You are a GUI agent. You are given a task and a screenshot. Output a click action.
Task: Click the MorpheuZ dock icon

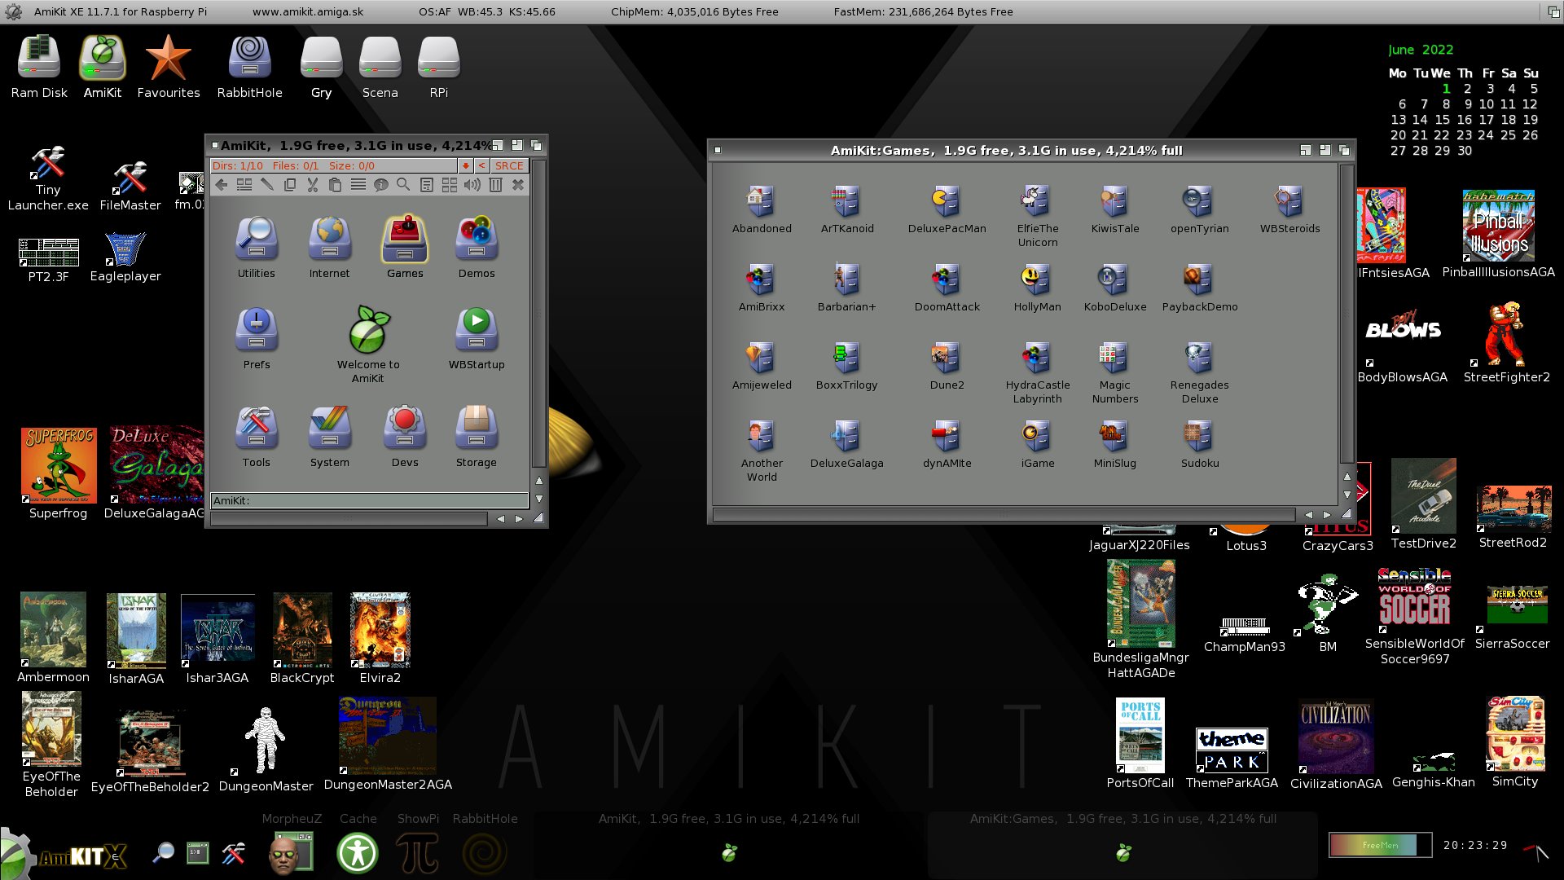point(291,852)
